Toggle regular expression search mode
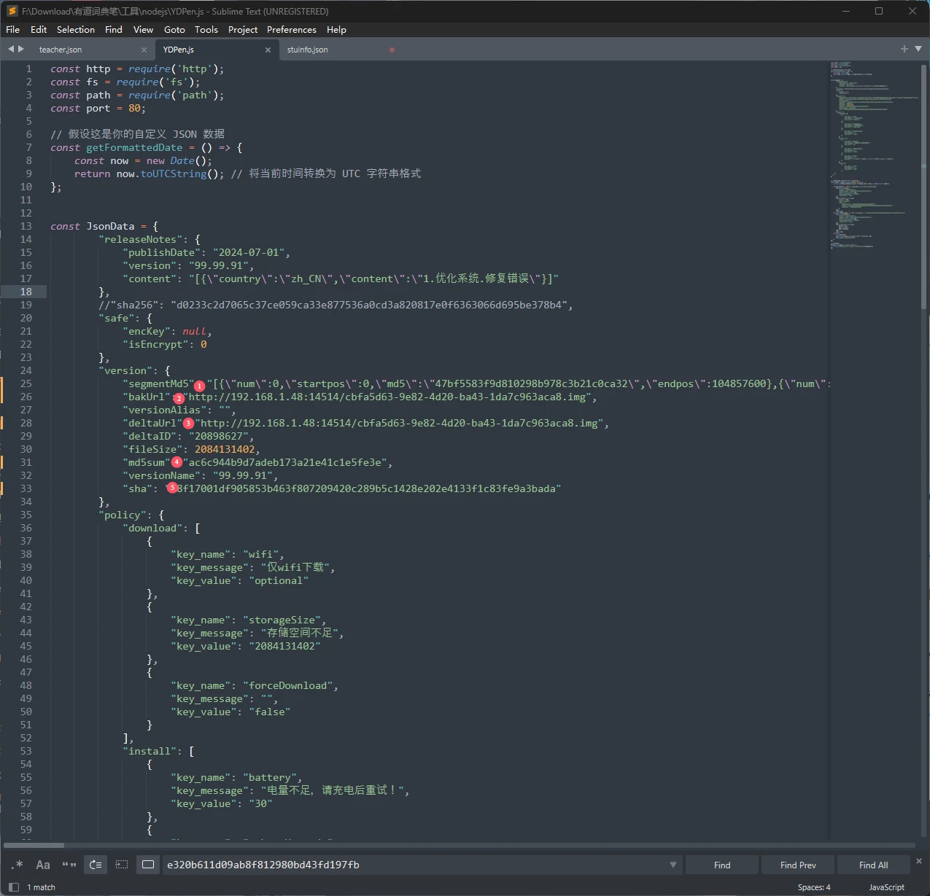Screen dimensions: 930x896 click(18, 865)
